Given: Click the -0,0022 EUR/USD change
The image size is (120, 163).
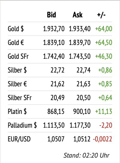Looking at the screenshot, I should click(x=102, y=139).
